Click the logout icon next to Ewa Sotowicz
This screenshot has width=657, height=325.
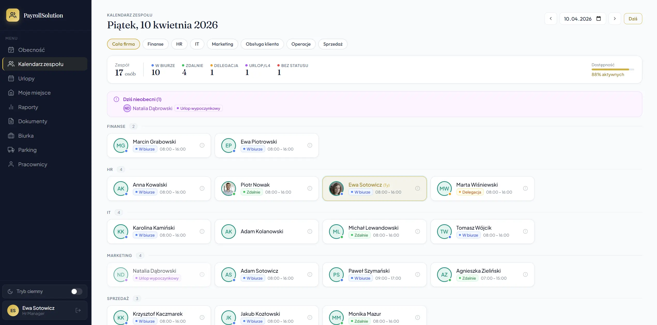pyautogui.click(x=78, y=310)
